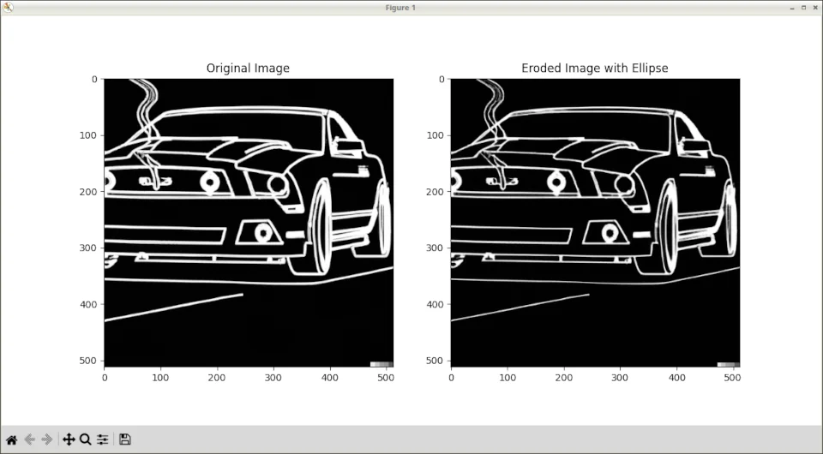Click the 'Figure 1' window title text
This screenshot has width=823, height=454.
(400, 8)
